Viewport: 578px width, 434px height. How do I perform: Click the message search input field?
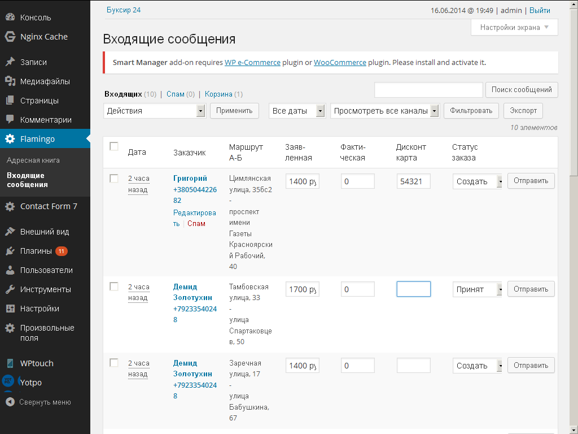428,90
